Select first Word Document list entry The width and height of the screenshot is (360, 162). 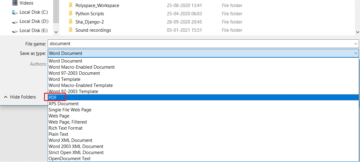pos(203,61)
